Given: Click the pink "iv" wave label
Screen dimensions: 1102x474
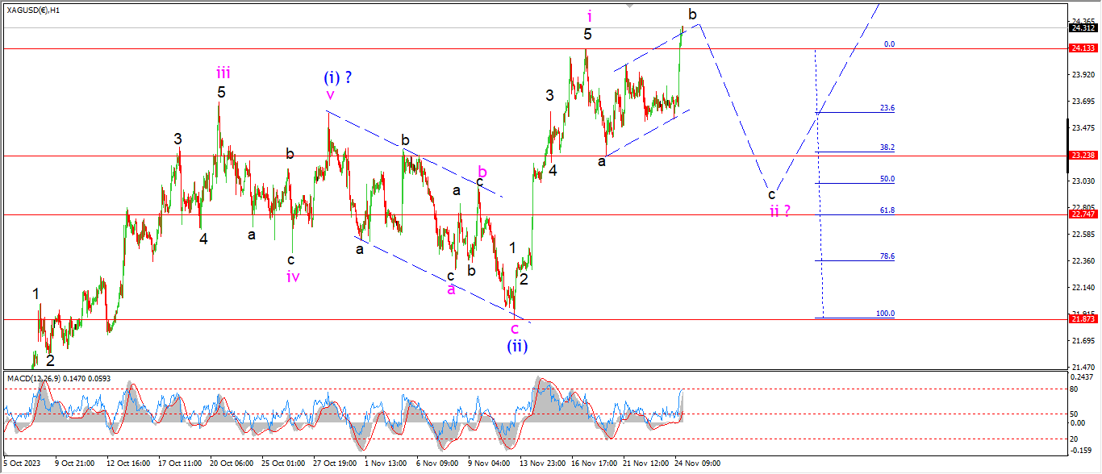Looking at the screenshot, I should click(293, 276).
